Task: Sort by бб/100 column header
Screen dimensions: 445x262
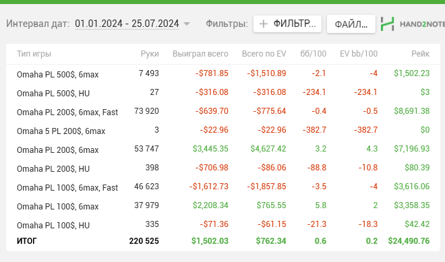Action: tap(314, 54)
